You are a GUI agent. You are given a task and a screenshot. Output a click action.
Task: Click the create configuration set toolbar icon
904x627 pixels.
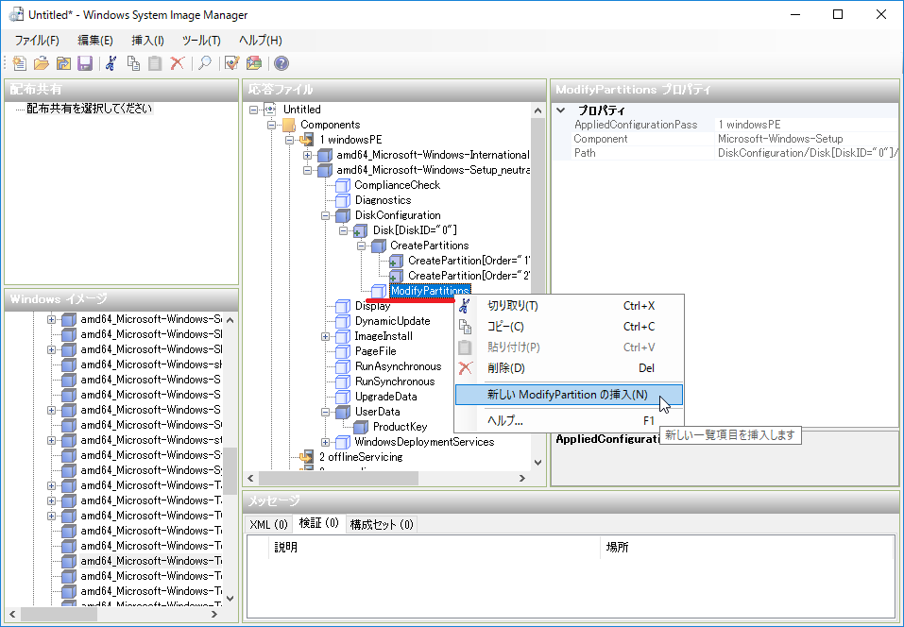pos(254,63)
